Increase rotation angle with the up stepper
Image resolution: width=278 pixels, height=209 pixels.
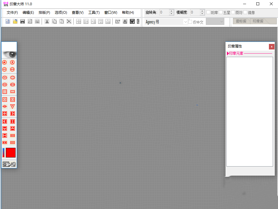coord(171,11)
